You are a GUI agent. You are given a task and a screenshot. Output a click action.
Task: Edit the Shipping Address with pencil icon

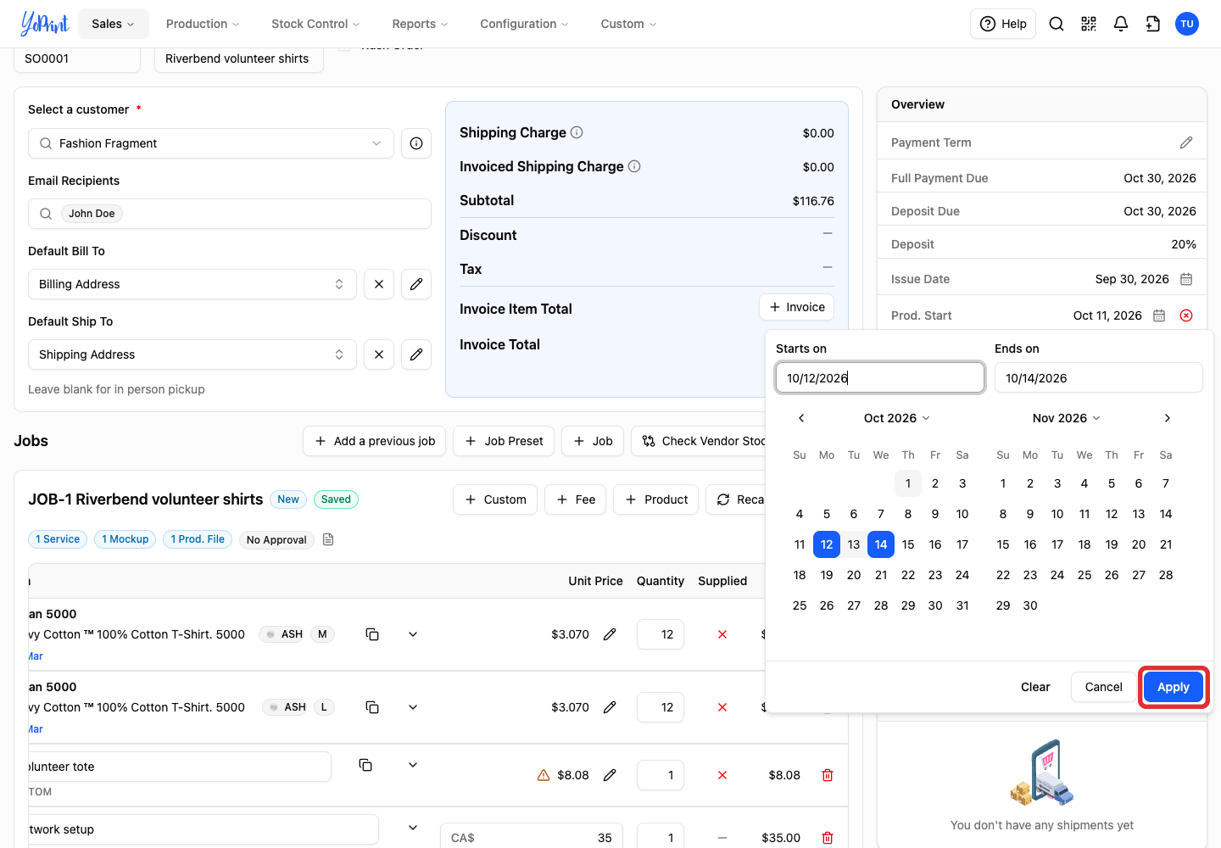point(416,354)
